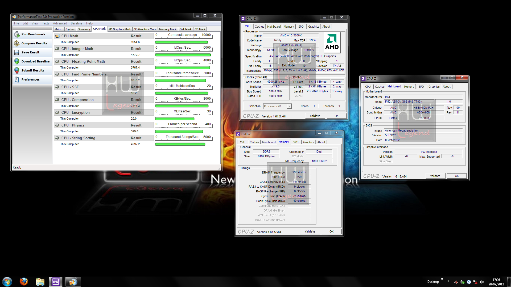
Task: Click the Download Baseline globe icon
Action: (17, 61)
